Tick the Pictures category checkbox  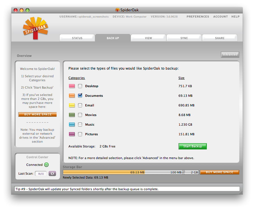[80, 134]
